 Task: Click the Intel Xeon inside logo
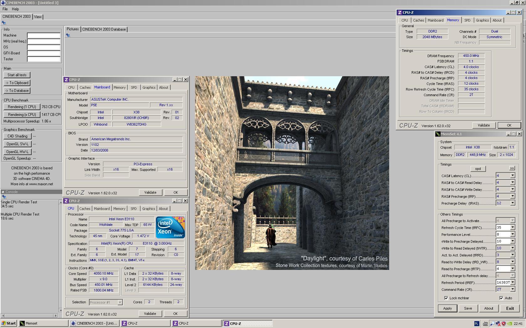pos(170,227)
